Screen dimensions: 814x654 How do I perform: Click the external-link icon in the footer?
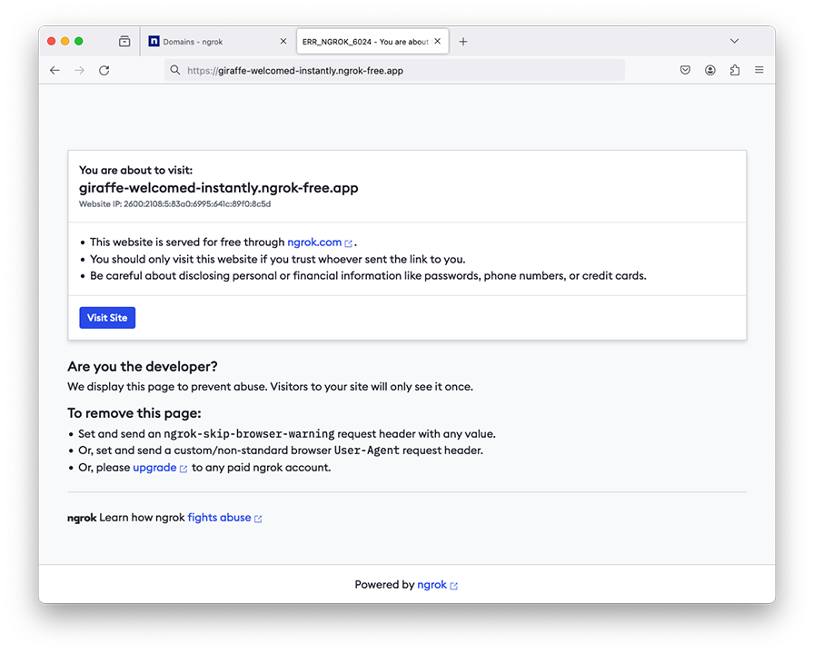(453, 586)
